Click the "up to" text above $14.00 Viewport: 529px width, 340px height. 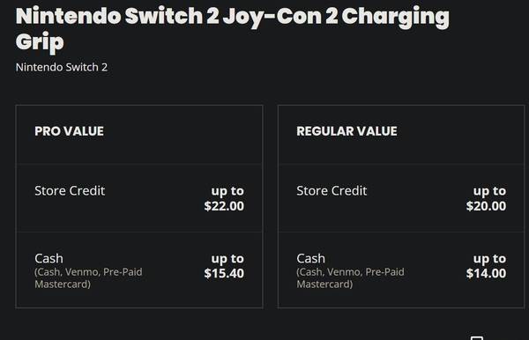pos(489,258)
